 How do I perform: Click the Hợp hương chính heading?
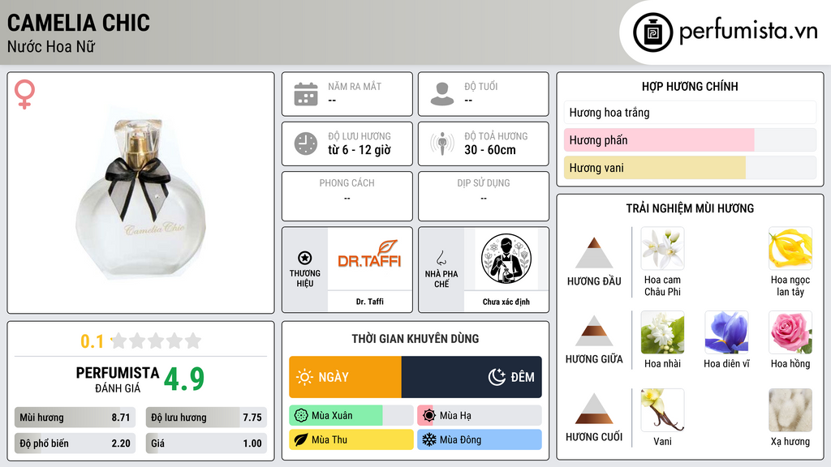(690, 86)
